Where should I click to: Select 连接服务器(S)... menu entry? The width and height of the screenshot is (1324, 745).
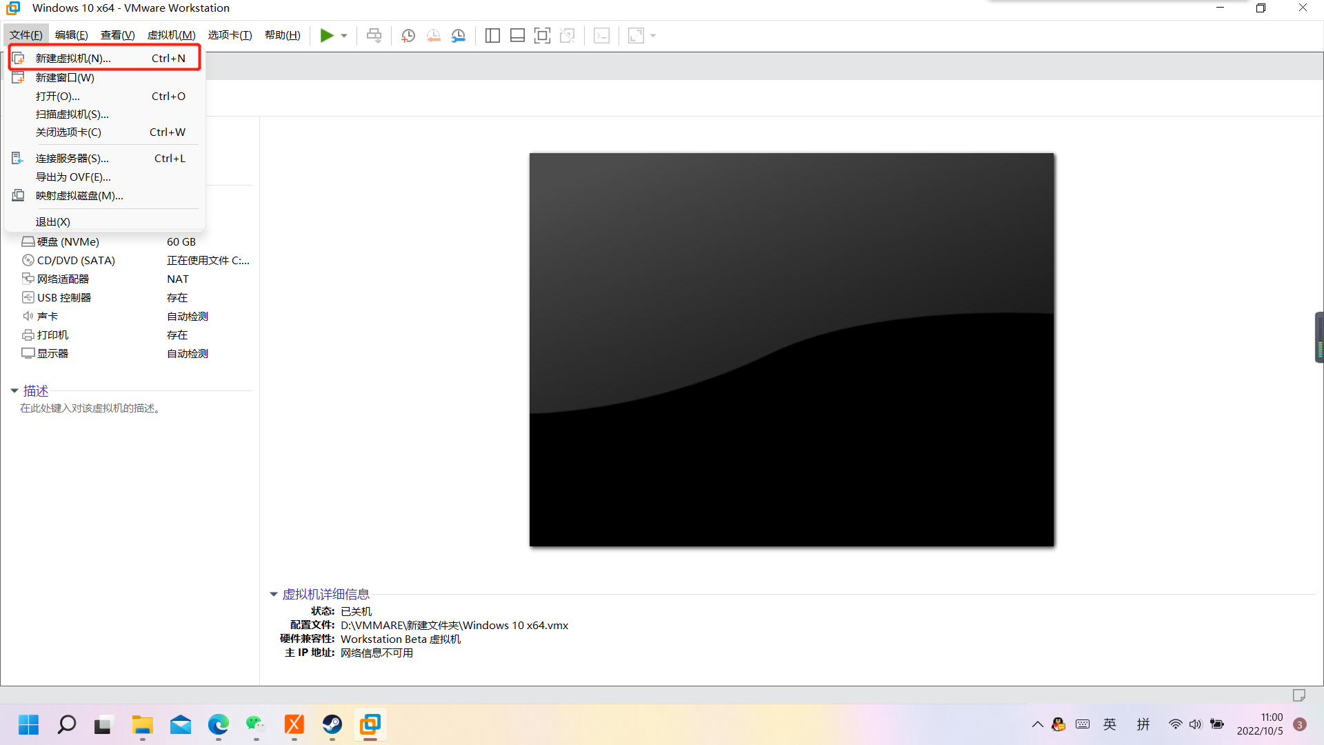click(x=104, y=158)
